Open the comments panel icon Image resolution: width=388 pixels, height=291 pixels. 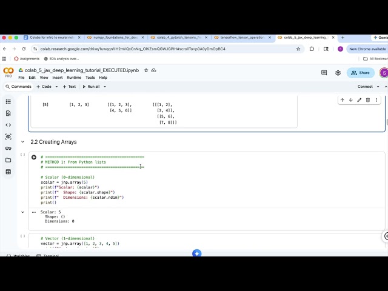tap(324, 73)
